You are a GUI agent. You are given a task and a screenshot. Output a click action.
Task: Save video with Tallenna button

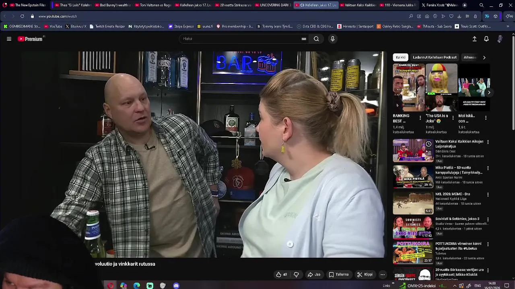pos(339,275)
